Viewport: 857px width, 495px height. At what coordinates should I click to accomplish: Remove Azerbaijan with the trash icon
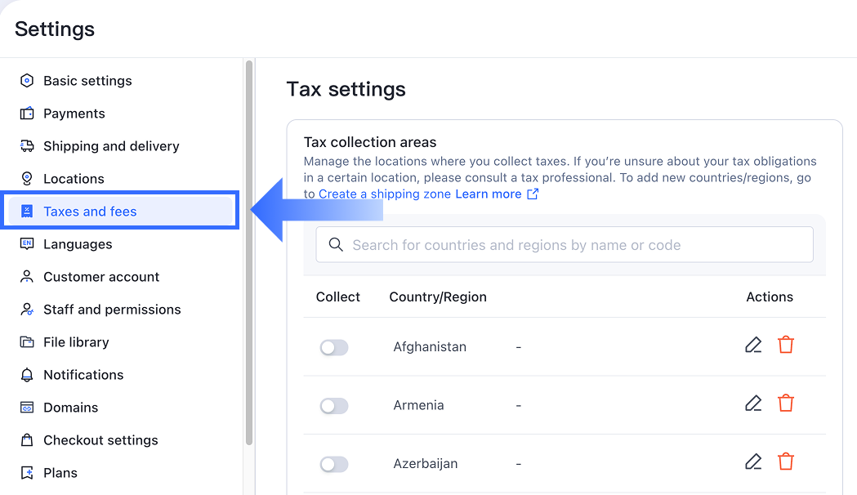click(x=786, y=462)
